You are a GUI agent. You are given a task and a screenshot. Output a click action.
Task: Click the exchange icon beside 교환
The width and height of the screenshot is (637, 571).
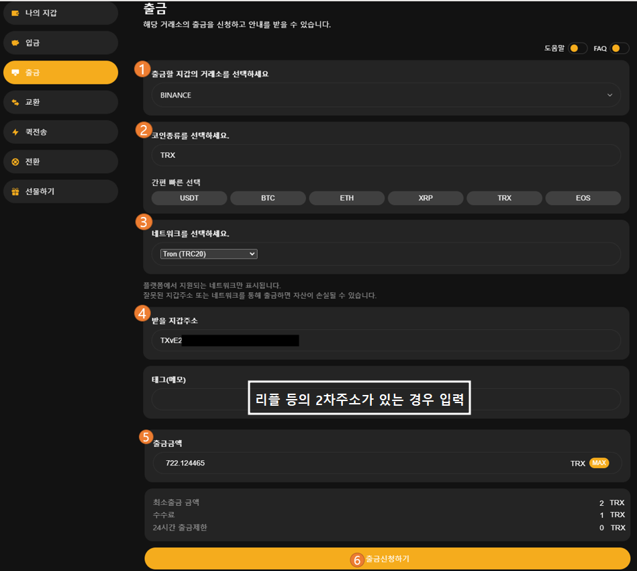(15, 102)
